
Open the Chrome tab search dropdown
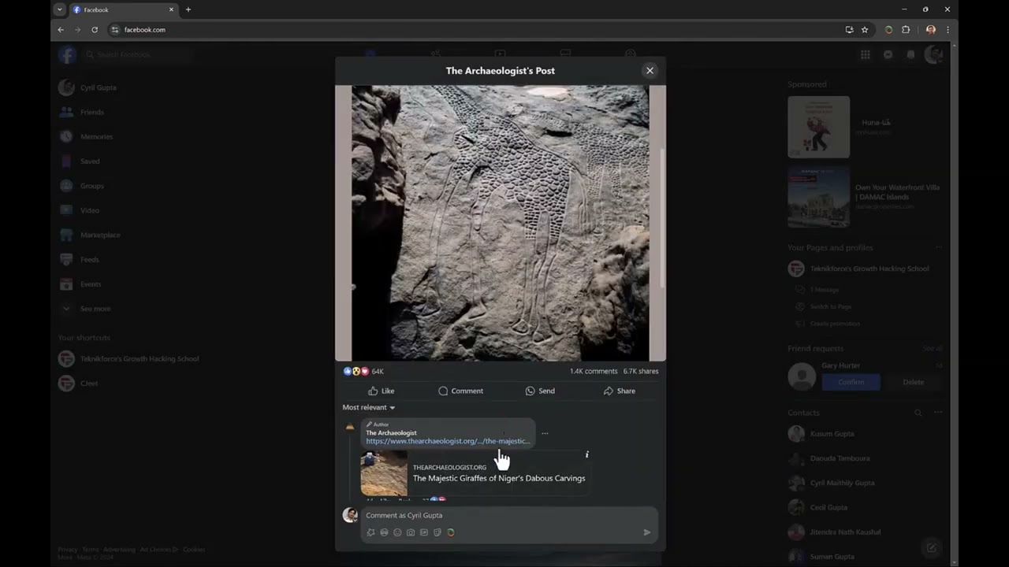tap(59, 9)
